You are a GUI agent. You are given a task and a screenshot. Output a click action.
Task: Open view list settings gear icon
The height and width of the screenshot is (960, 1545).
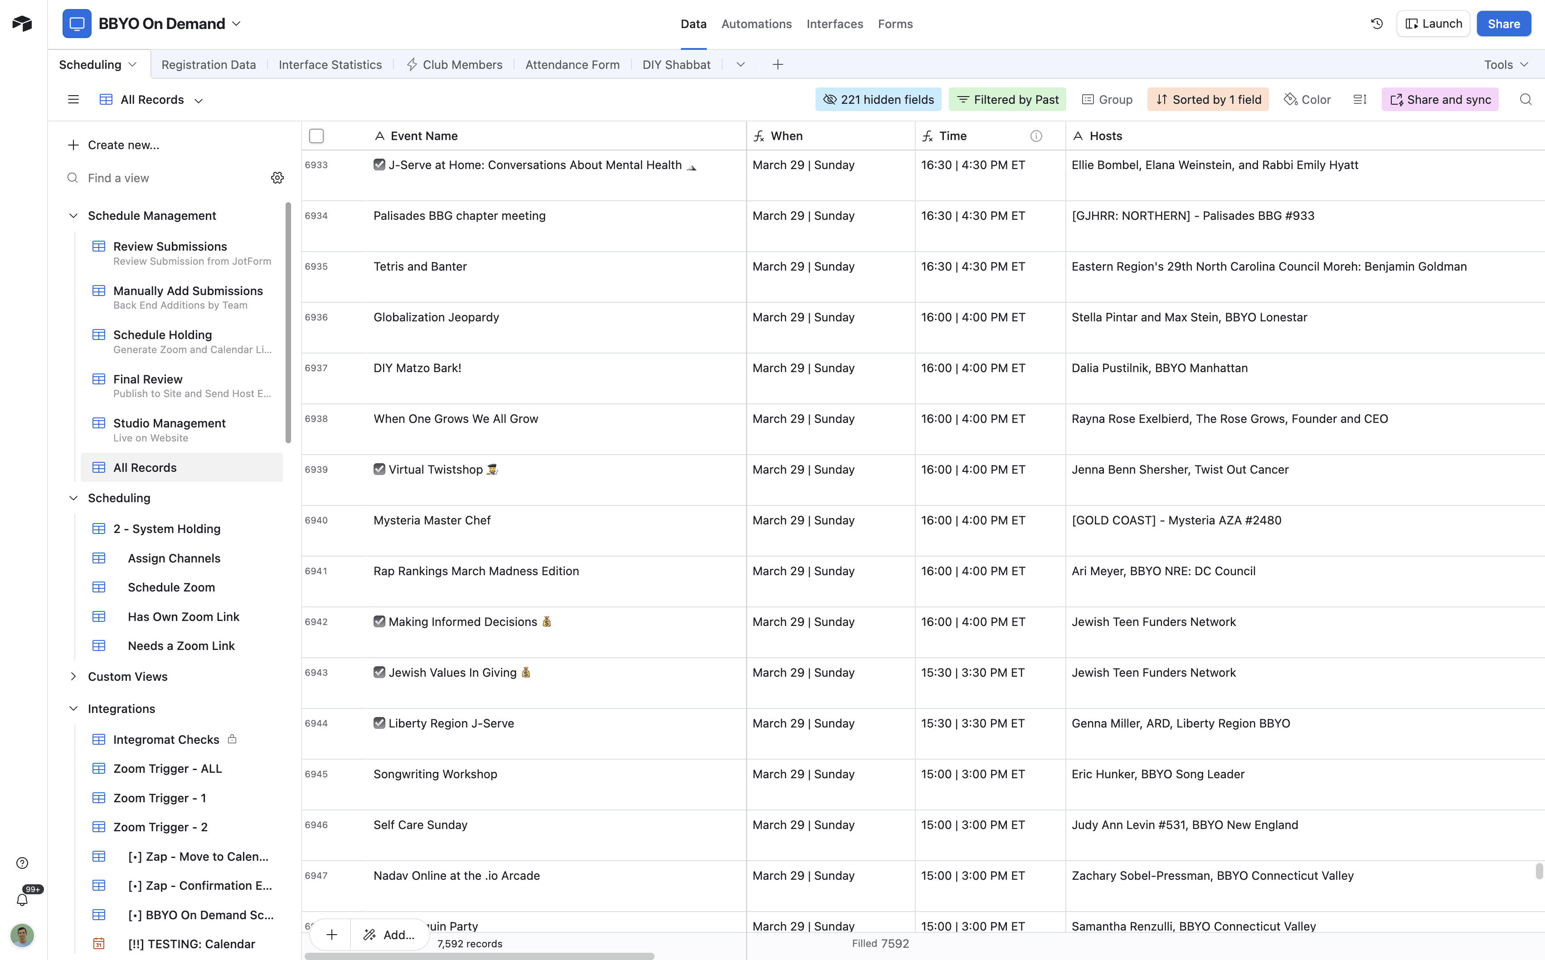277,178
